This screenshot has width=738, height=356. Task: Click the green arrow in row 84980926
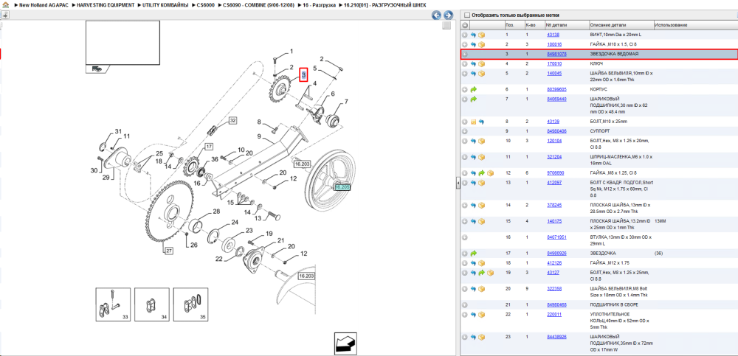tap(474, 253)
